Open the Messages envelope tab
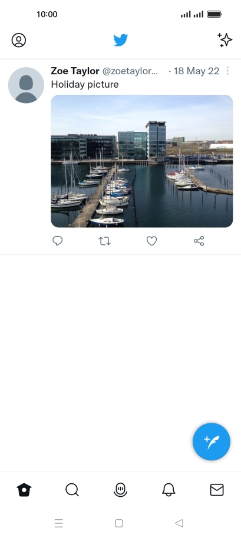 (x=217, y=490)
